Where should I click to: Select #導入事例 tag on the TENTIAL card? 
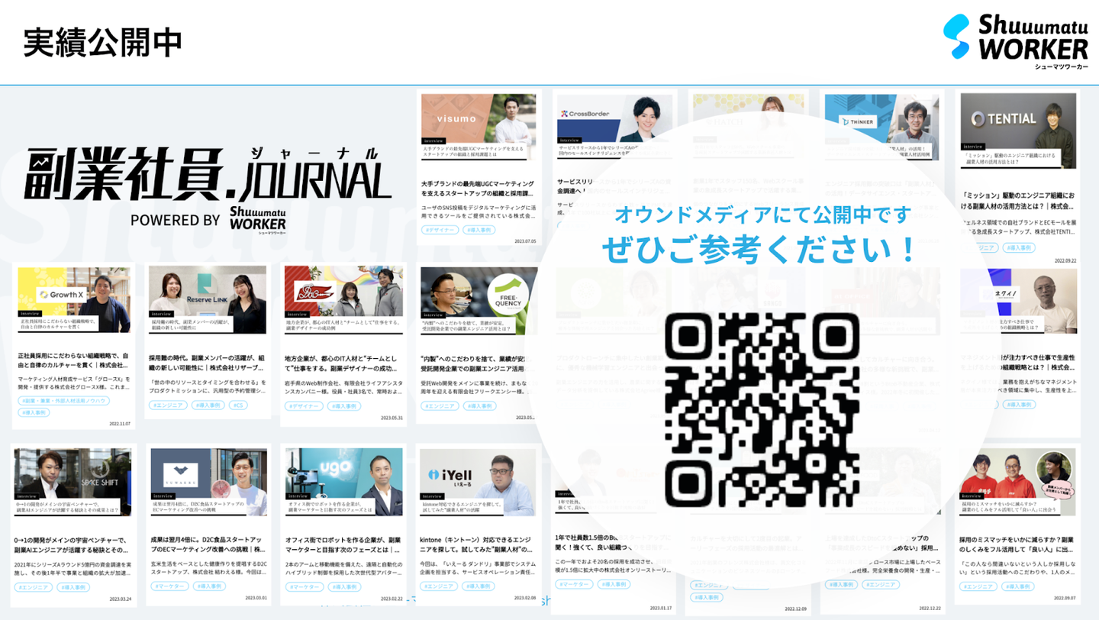coord(1019,247)
